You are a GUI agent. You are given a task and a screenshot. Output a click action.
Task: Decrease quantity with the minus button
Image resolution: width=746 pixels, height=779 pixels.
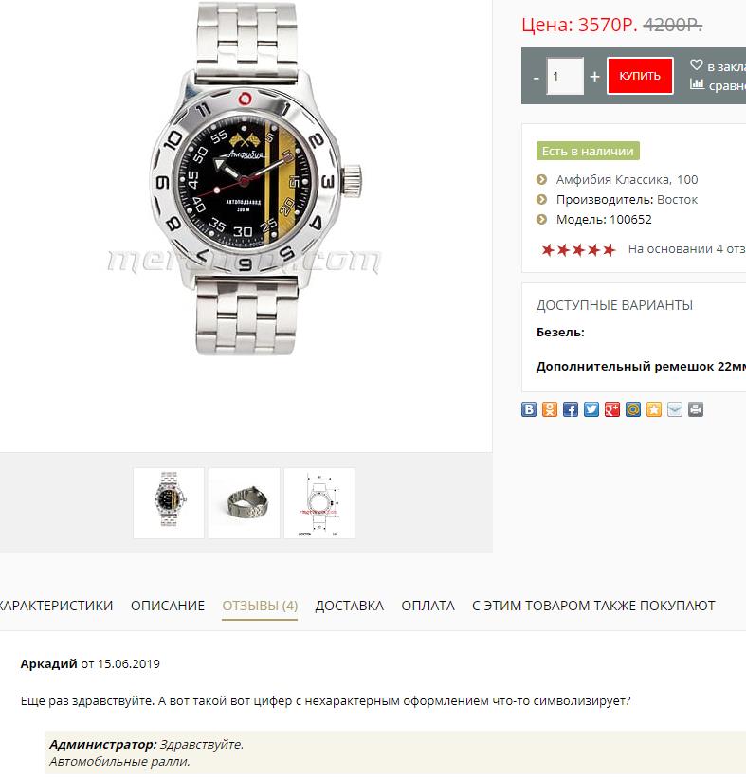point(536,78)
